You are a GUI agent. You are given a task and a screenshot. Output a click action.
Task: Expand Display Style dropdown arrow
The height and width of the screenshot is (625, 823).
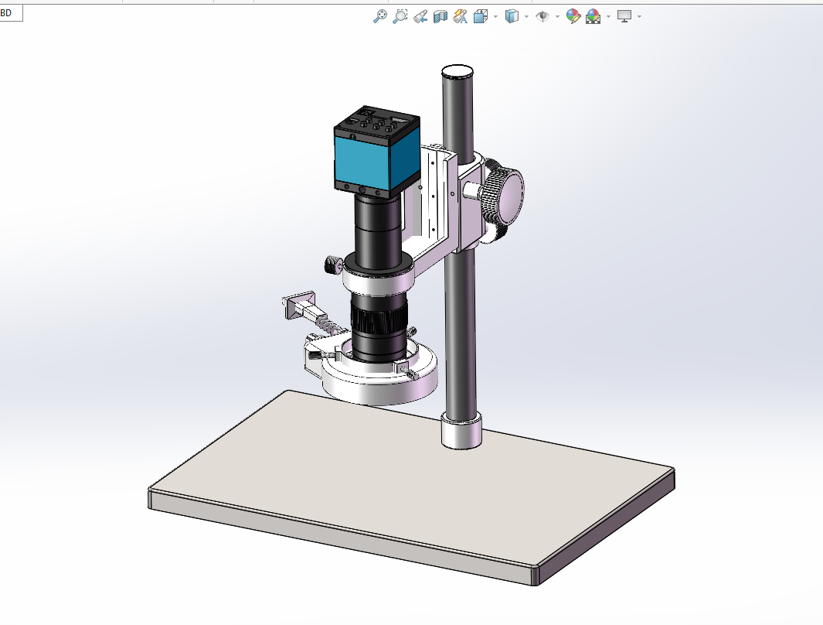pyautogui.click(x=526, y=17)
